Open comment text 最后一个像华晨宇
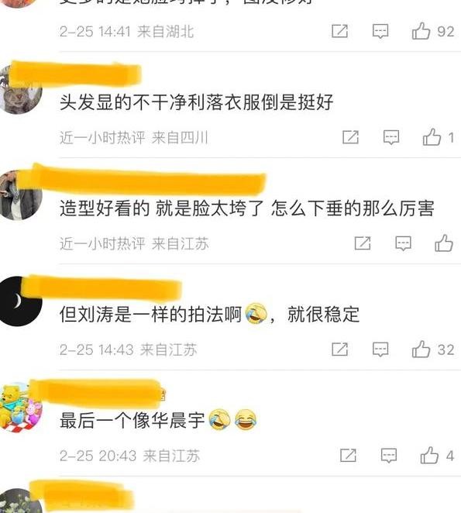Viewport: 461px width, 513px height. [x=132, y=420]
